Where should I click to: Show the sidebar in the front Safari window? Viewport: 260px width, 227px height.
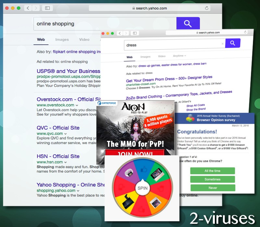tap(134, 33)
